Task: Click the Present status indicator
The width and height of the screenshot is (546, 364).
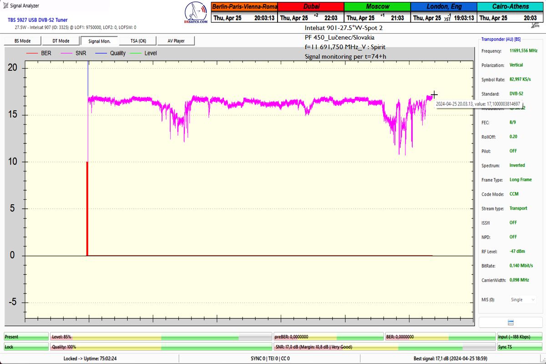Action: 26,337
